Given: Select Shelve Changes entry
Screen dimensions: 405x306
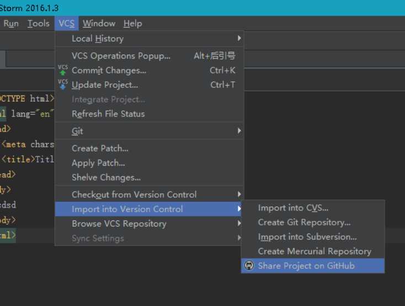Looking at the screenshot, I should [150, 177].
